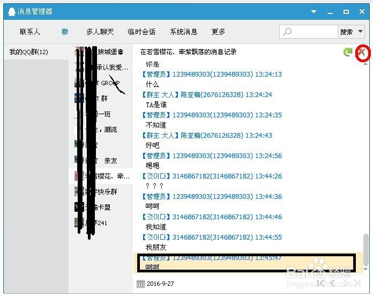This screenshot has width=373, height=297.
Task: Select the group ending in T GROUP
Action: coord(101,83)
